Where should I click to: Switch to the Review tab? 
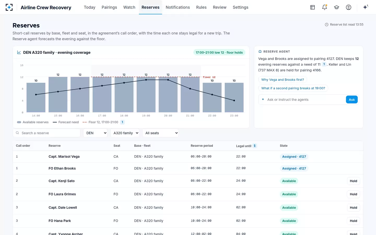coord(220,7)
